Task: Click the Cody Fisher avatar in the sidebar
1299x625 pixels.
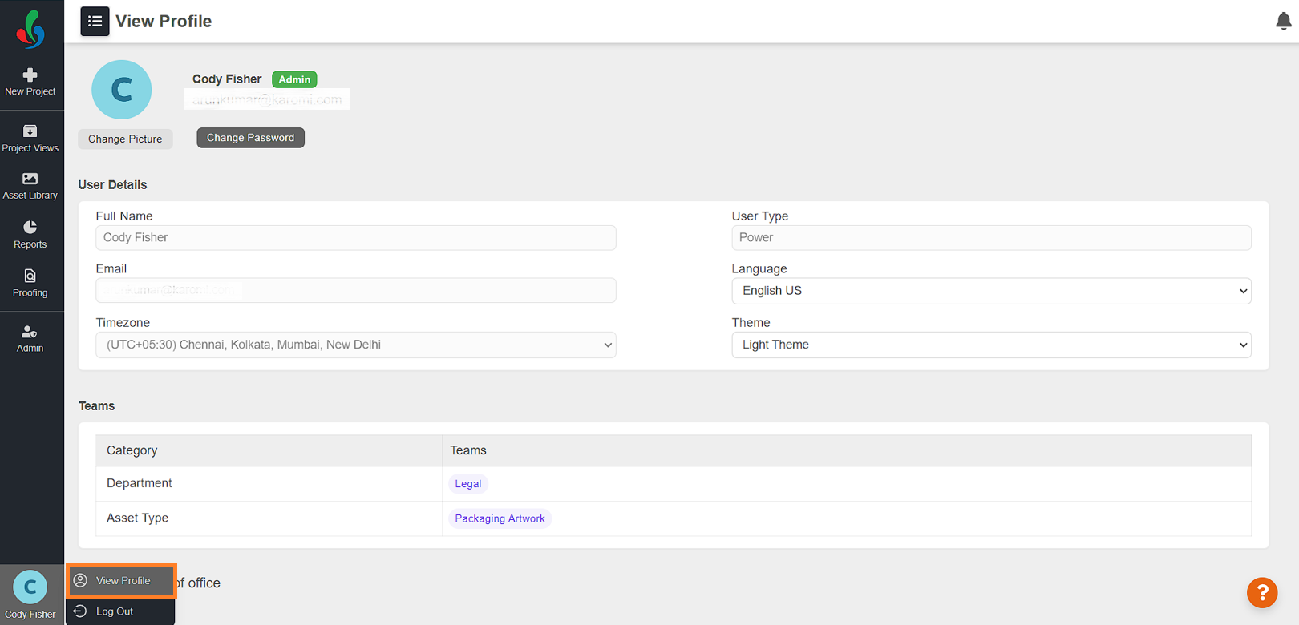Action: coord(30,587)
